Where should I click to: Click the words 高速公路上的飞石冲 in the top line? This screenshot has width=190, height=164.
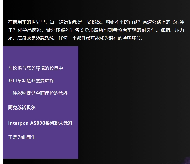click(x=163, y=22)
